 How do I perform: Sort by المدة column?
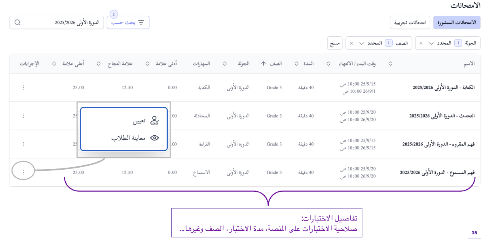(x=296, y=64)
